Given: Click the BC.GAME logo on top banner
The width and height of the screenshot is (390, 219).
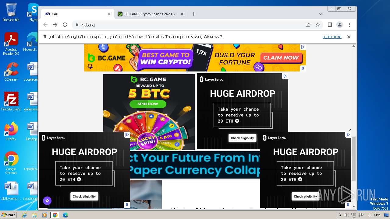Looking at the screenshot, I should (106, 58).
